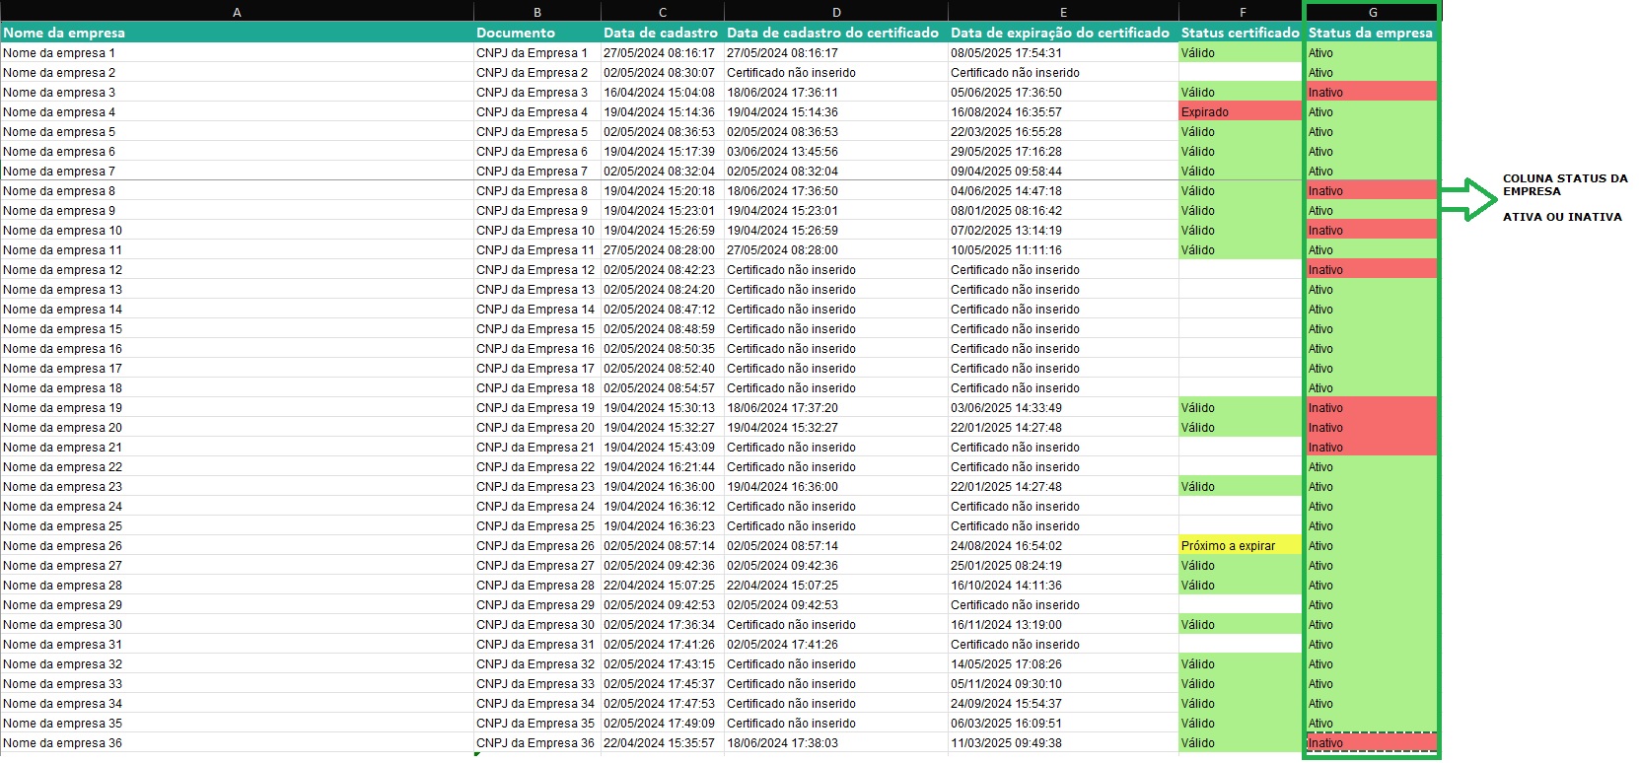This screenshot has width=1639, height=763.
Task: Select the 'Válido' cell in empresa 1 row
Action: pyautogui.click(x=1240, y=53)
